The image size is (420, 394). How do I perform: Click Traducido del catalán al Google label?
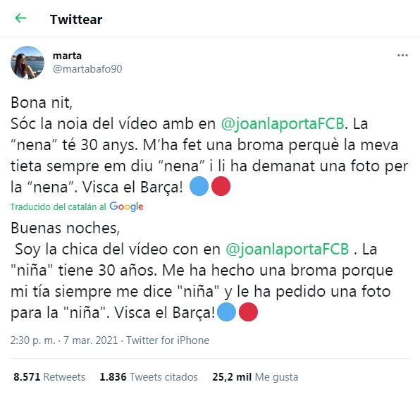click(x=77, y=207)
